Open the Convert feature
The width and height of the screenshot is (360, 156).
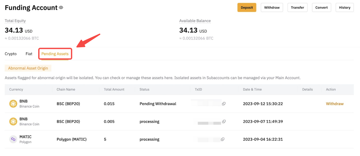coord(321,7)
